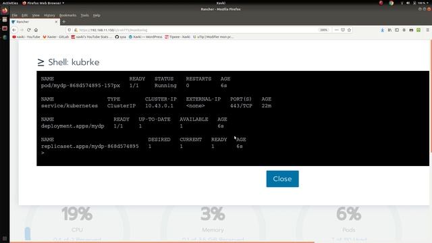Open the Bookmarks menu
This screenshot has width=432, height=243.
tap(67, 15)
